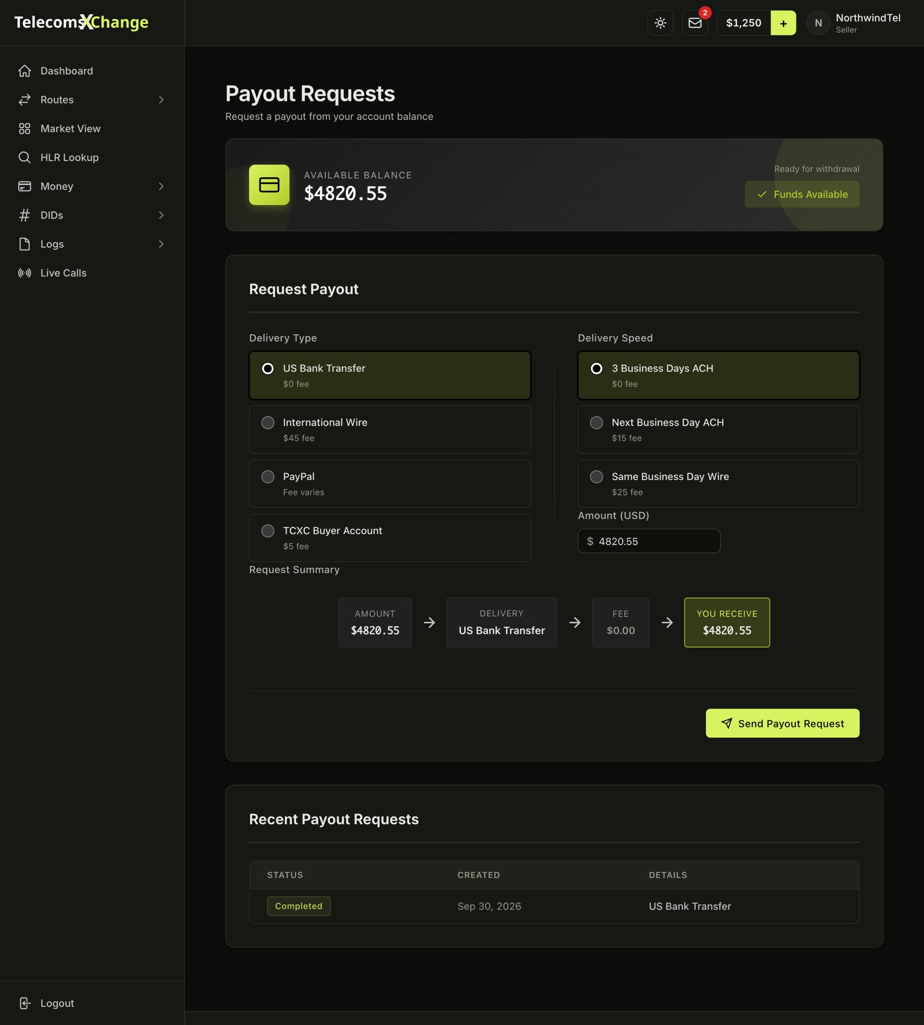Screen dimensions: 924x1025
Task: Click the Dashboard home icon
Action: (x=24, y=70)
